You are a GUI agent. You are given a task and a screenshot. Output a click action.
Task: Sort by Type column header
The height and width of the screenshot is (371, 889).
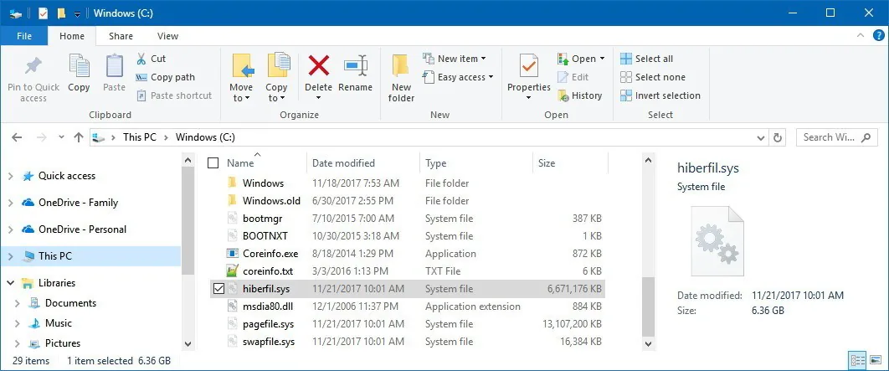[x=475, y=163]
